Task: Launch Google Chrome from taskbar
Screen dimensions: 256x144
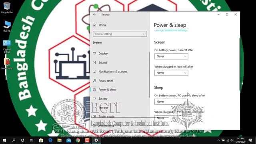Action: pyautogui.click(x=78, y=140)
